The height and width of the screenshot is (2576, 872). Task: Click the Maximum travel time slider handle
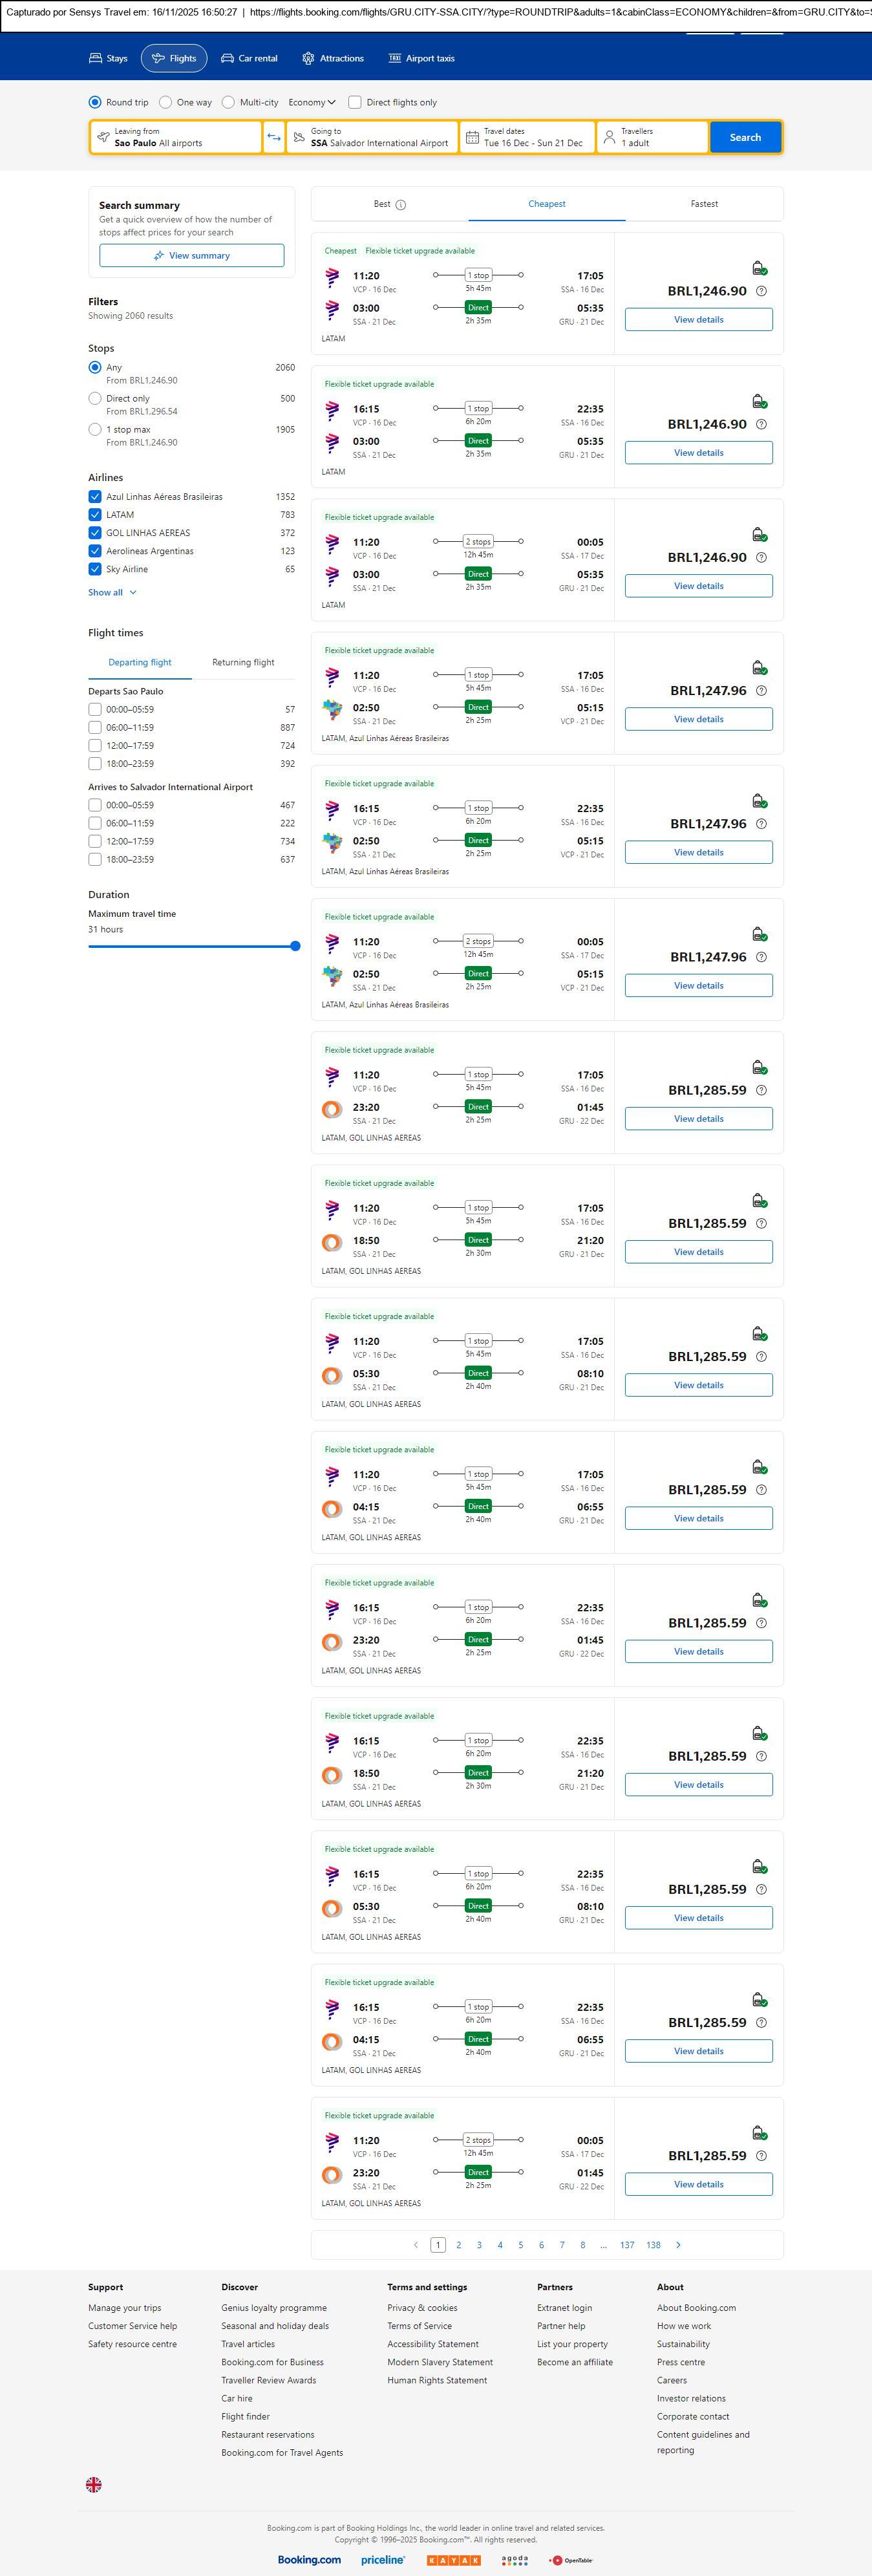pyautogui.click(x=295, y=946)
